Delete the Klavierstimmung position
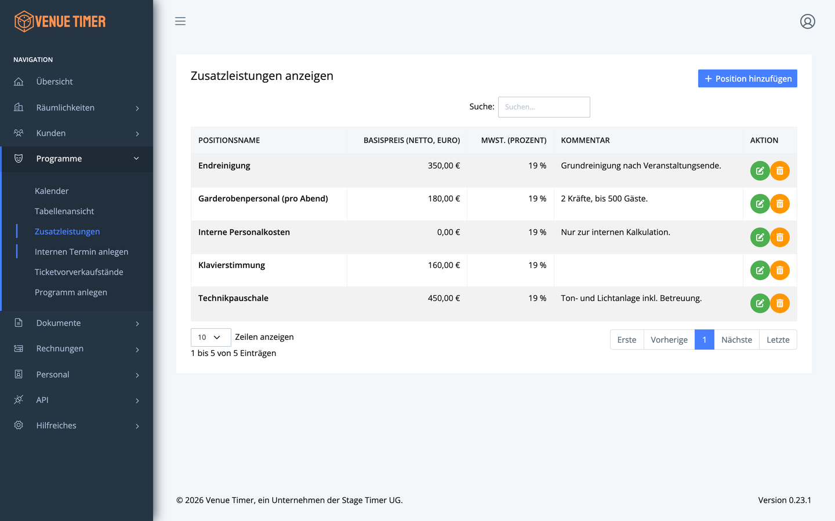The width and height of the screenshot is (835, 521). pos(780,270)
